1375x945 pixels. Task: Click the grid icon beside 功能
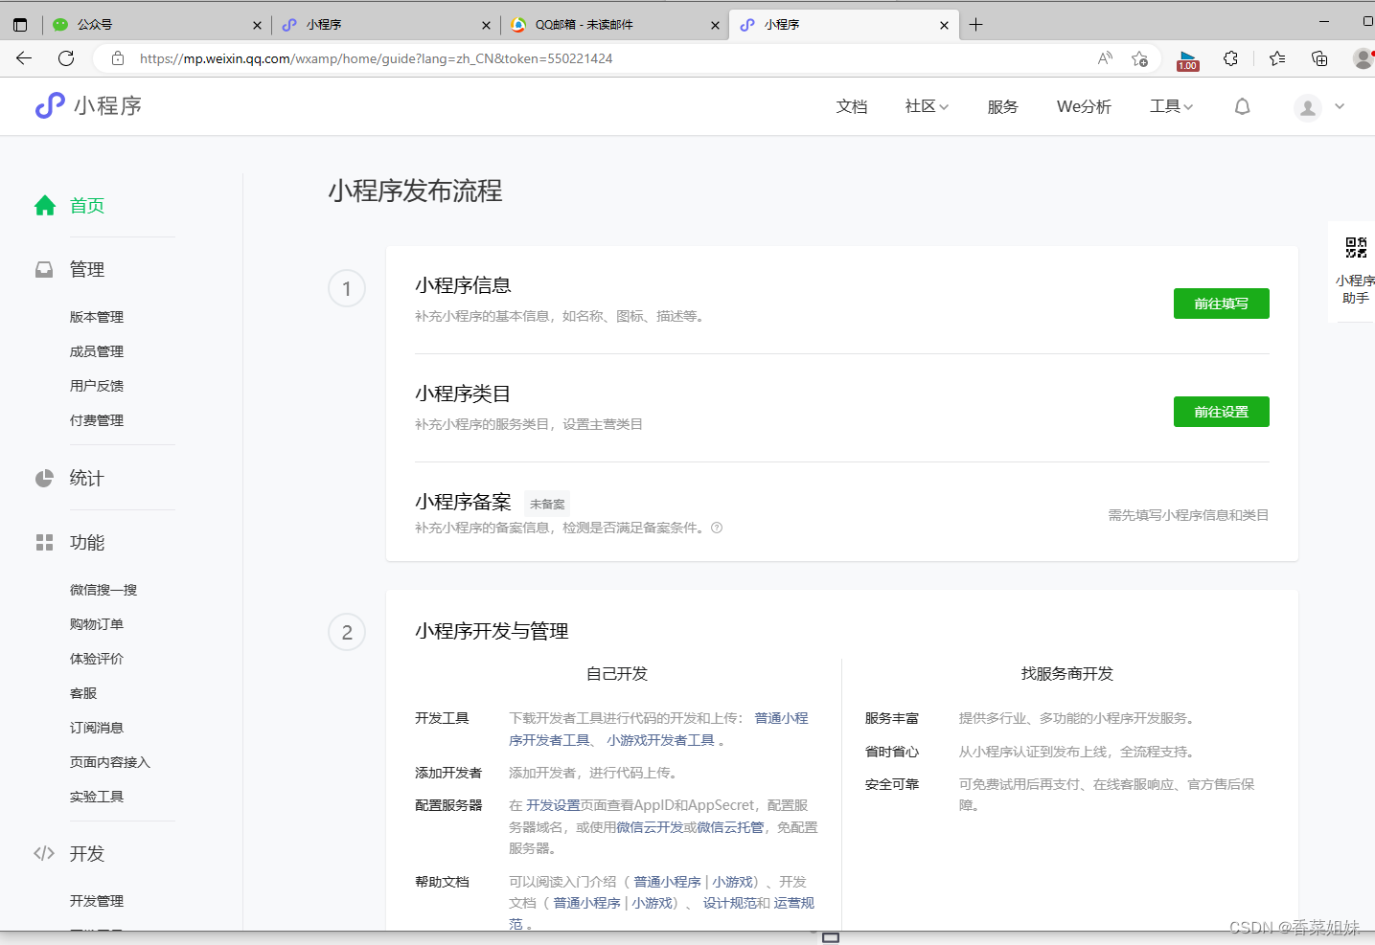tap(44, 543)
